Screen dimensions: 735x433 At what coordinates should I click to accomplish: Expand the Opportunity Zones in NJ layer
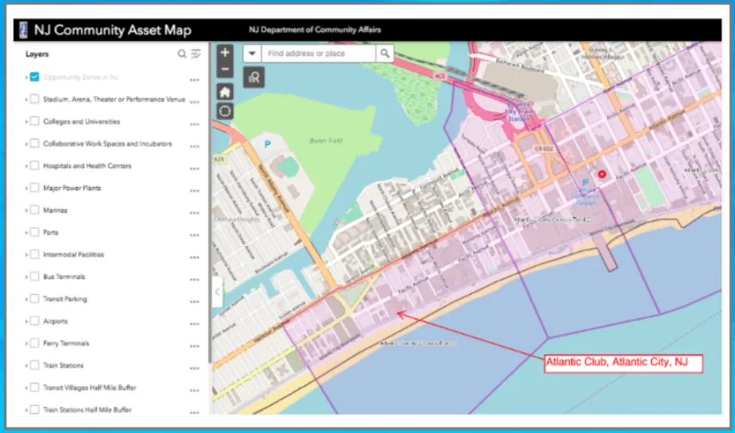26,77
